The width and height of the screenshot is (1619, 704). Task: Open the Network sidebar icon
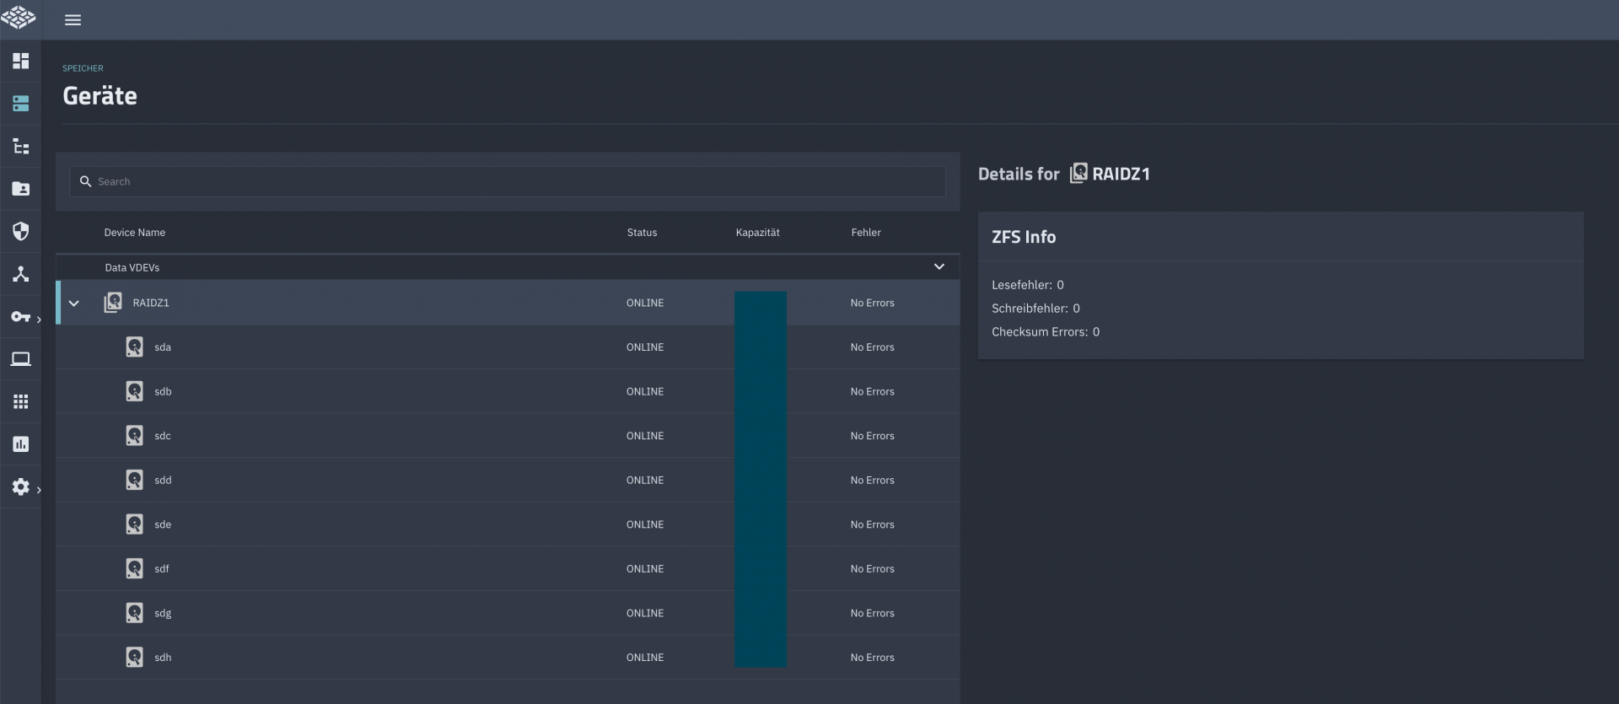(21, 274)
